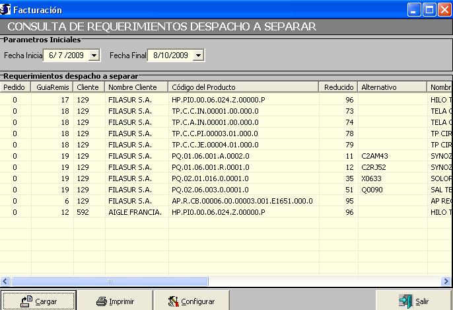Click the Reducido column header
This screenshot has width=453, height=310.
coord(338,87)
